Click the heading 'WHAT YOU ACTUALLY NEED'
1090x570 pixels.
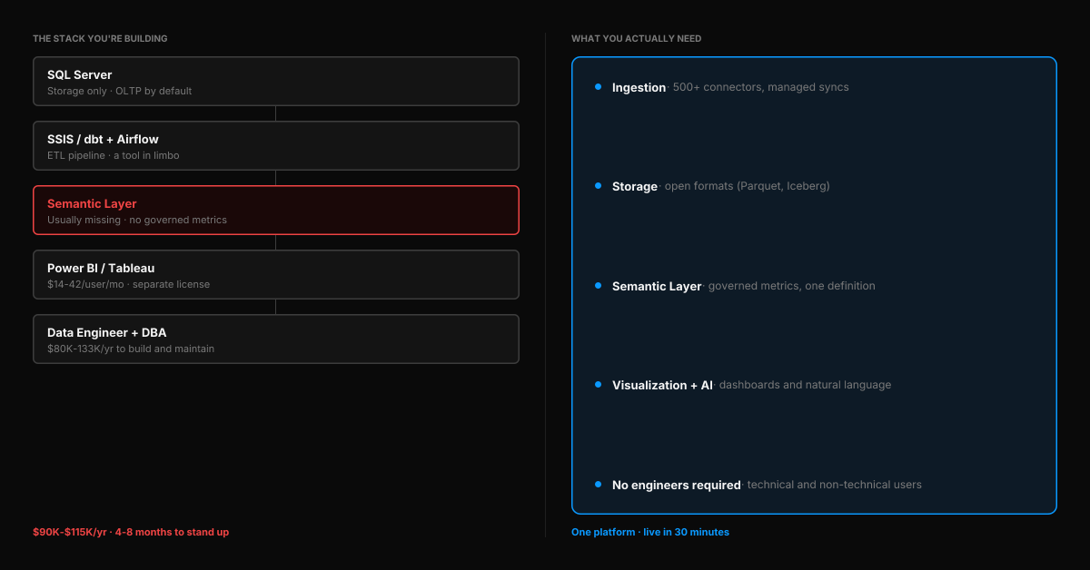point(636,38)
